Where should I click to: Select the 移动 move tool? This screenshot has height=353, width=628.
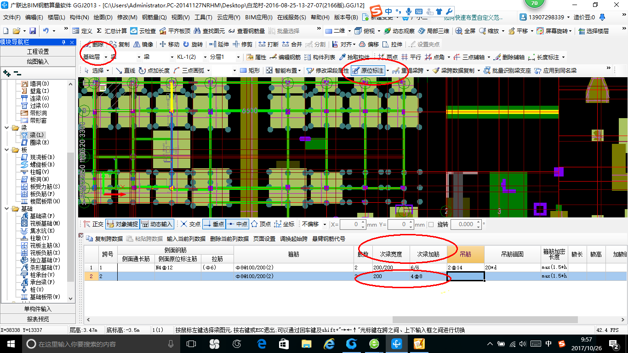[x=169, y=44]
